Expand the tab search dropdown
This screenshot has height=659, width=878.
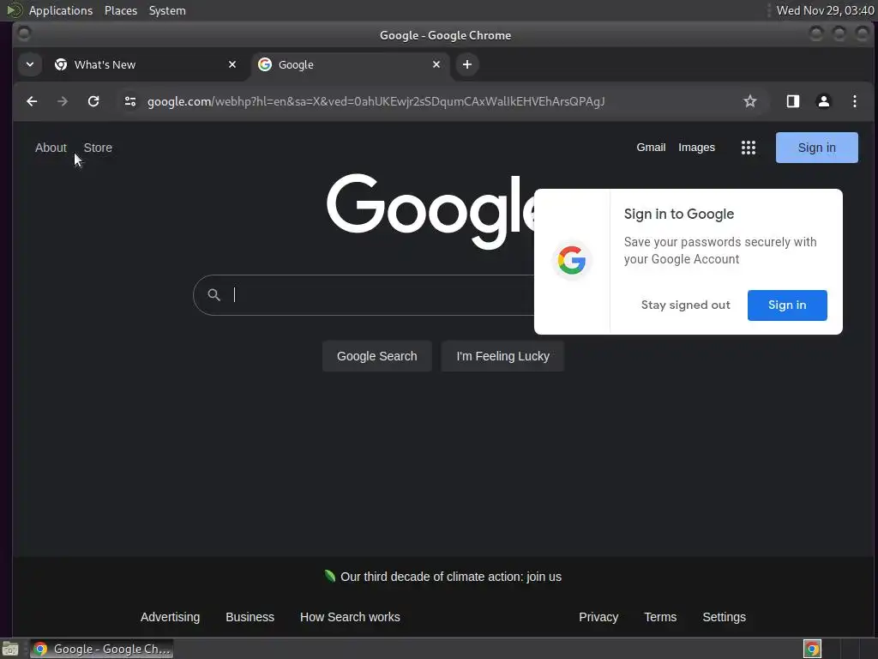click(x=30, y=64)
